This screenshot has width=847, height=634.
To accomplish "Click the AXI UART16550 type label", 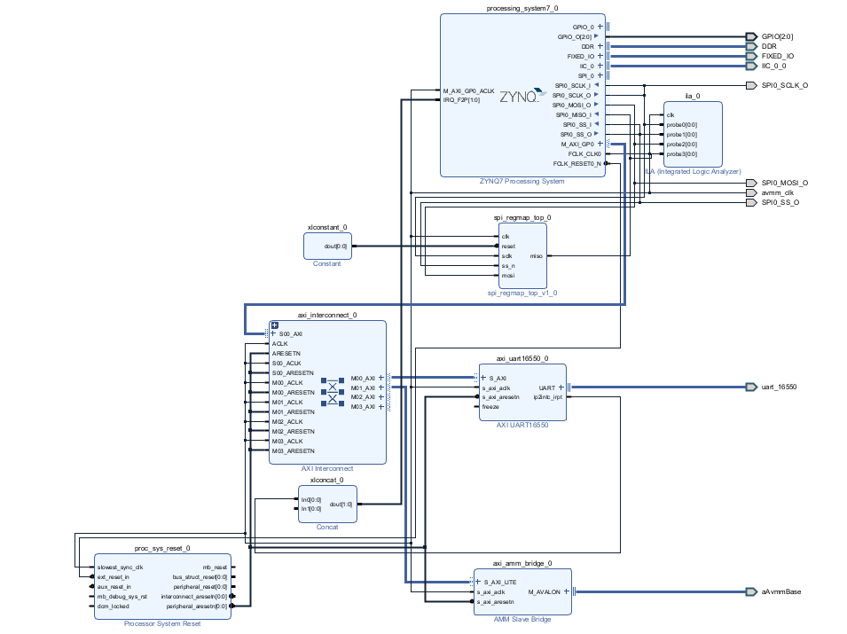I will [522, 426].
